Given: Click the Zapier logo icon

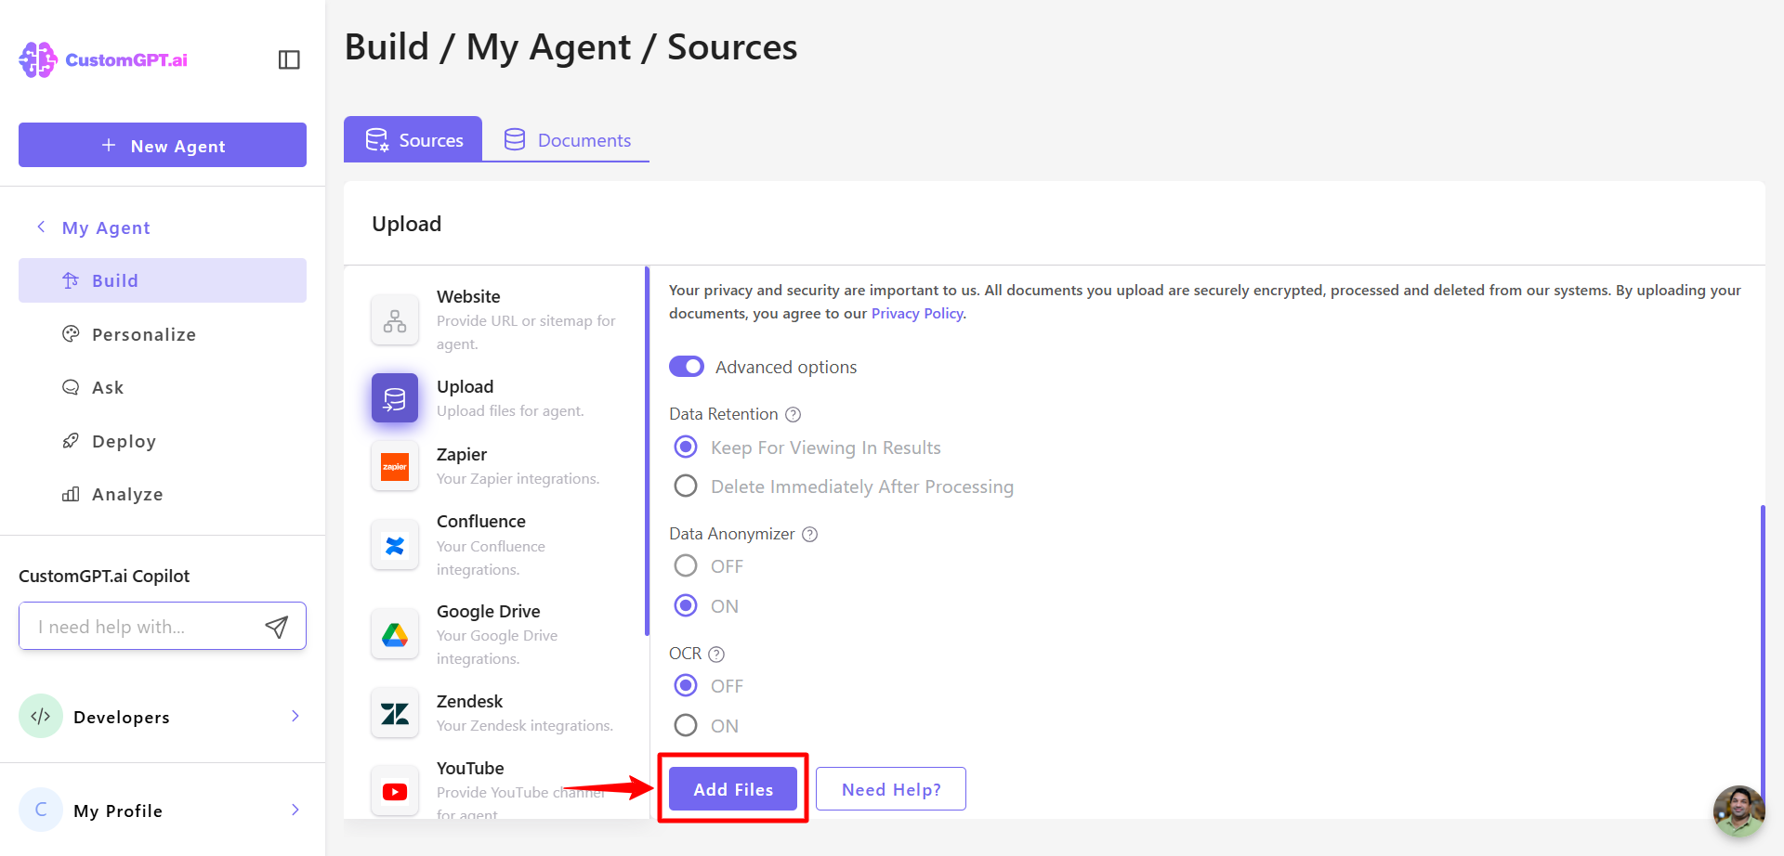Looking at the screenshot, I should pos(395,466).
